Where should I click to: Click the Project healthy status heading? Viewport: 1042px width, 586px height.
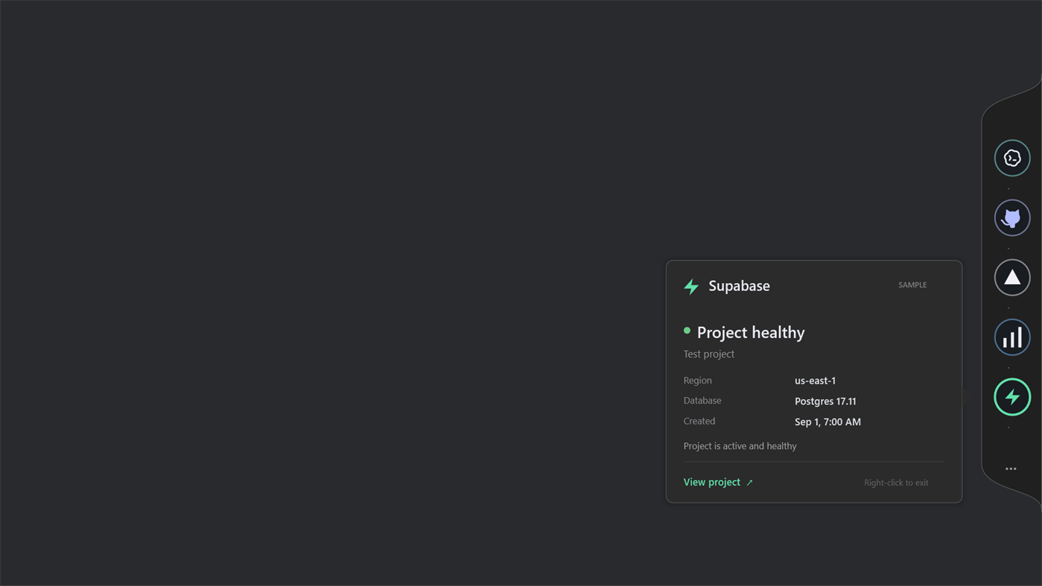751,332
